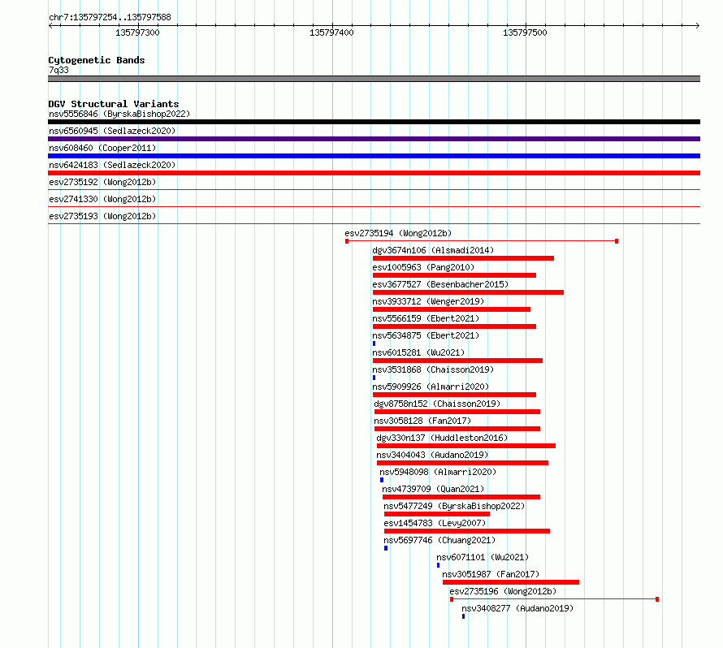Open variant nsv6071101 (Wu2021) label
Viewport: 723px width, 648px height.
[483, 557]
